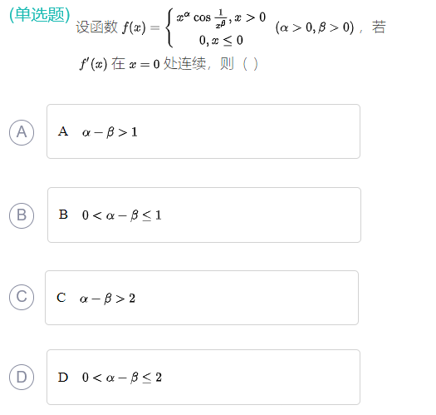Click the words 设函数 in the question
The height and width of the screenshot is (415, 436).
(x=97, y=27)
